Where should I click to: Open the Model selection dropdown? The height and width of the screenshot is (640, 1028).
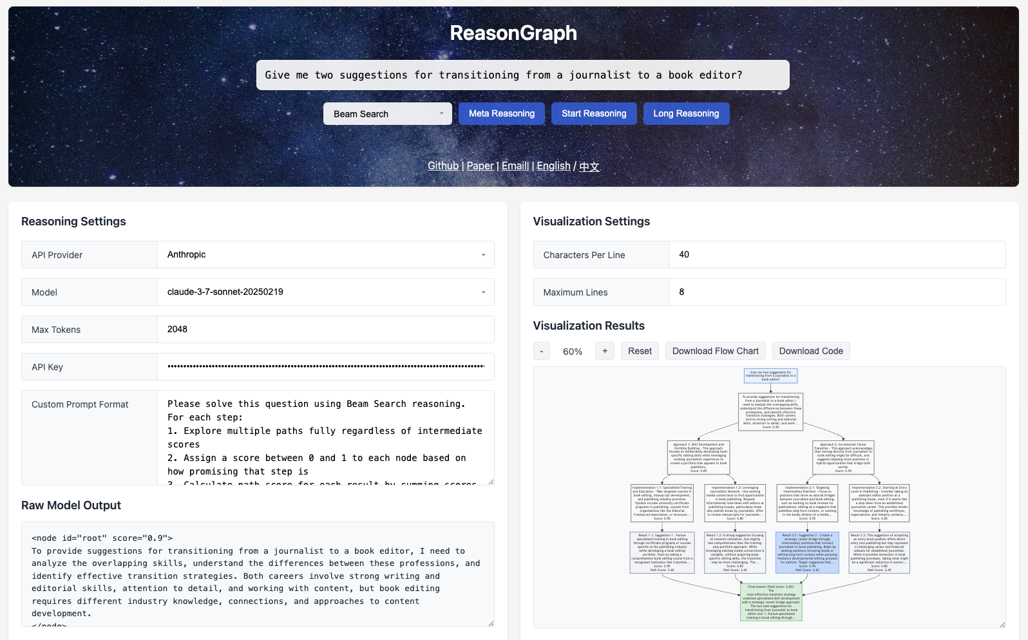point(325,292)
